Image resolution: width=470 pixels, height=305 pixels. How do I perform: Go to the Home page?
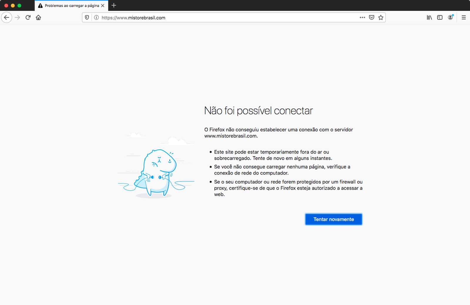[x=38, y=18]
